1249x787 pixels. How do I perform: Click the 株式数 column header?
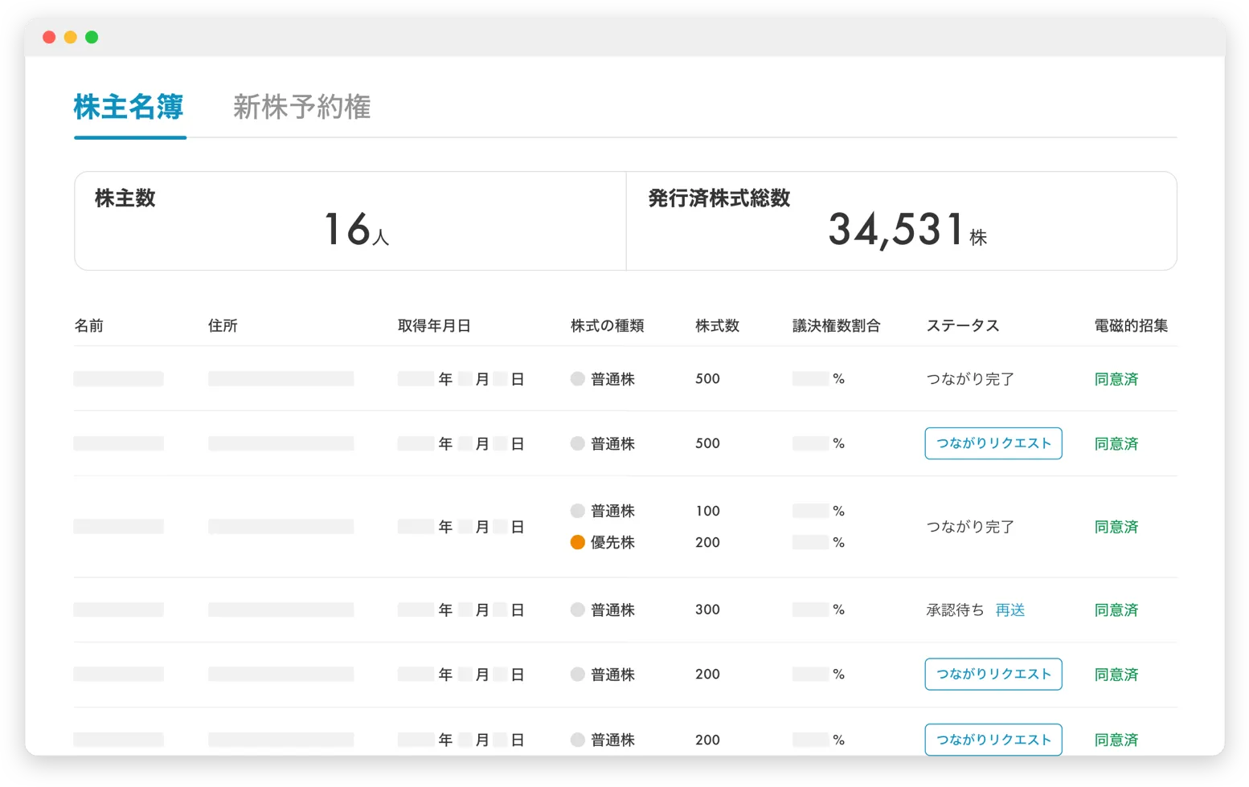tap(717, 325)
